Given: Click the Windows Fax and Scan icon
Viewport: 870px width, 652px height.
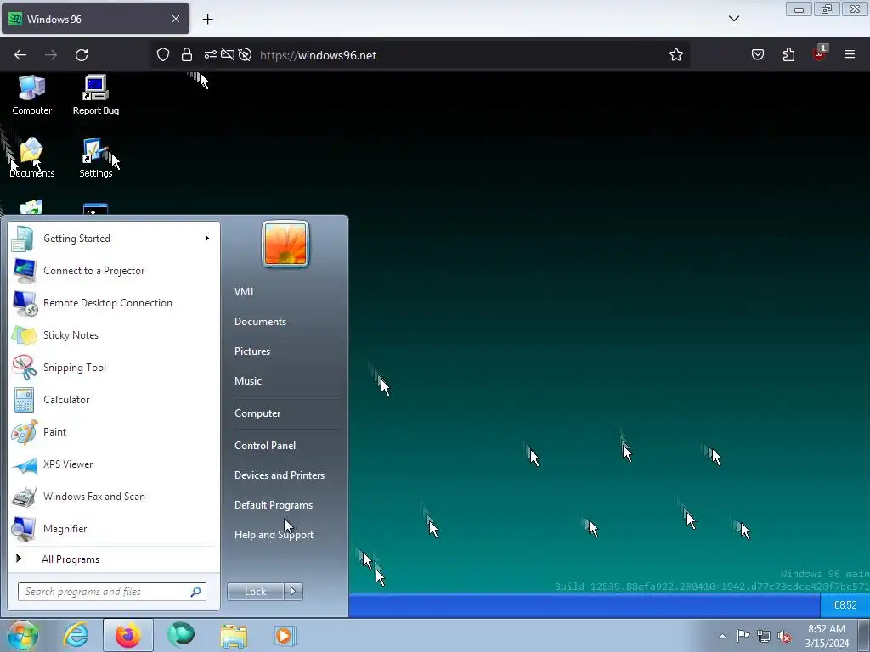Looking at the screenshot, I should tap(24, 497).
